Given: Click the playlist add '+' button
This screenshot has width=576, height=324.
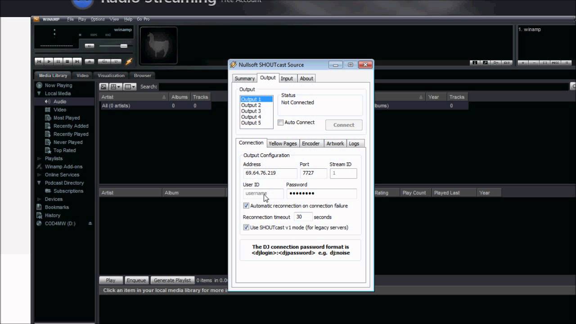Looking at the screenshot, I should point(523,63).
